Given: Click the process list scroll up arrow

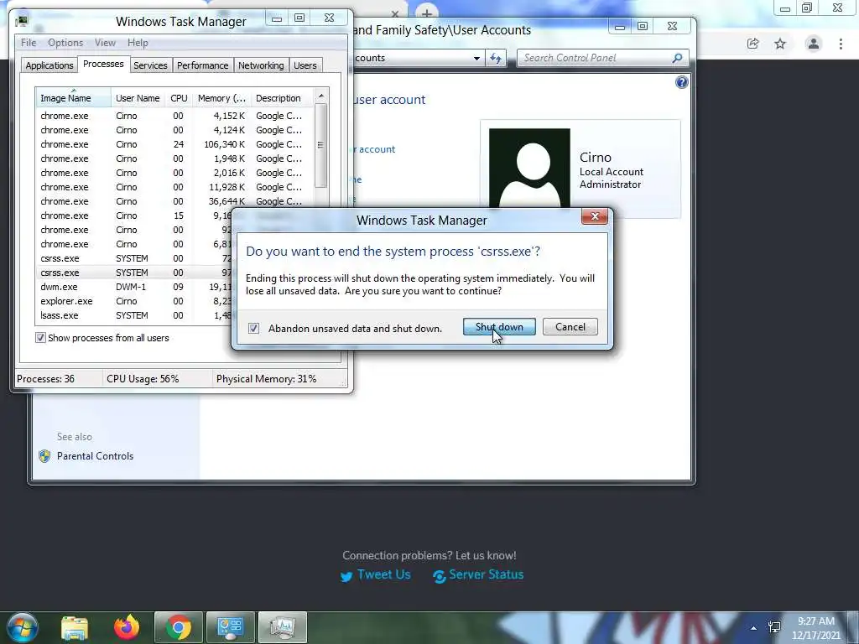Looking at the screenshot, I should point(321,96).
